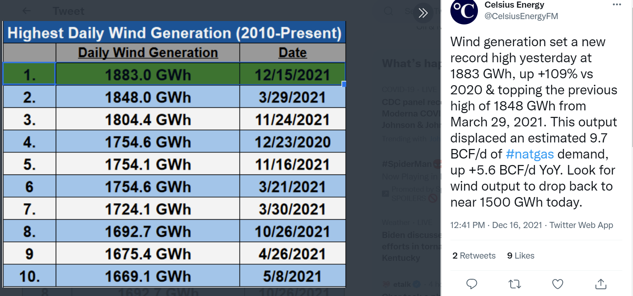Image resolution: width=633 pixels, height=296 pixels.
Task: Click the dimmed search magnifier icon
Action: pyautogui.click(x=389, y=11)
